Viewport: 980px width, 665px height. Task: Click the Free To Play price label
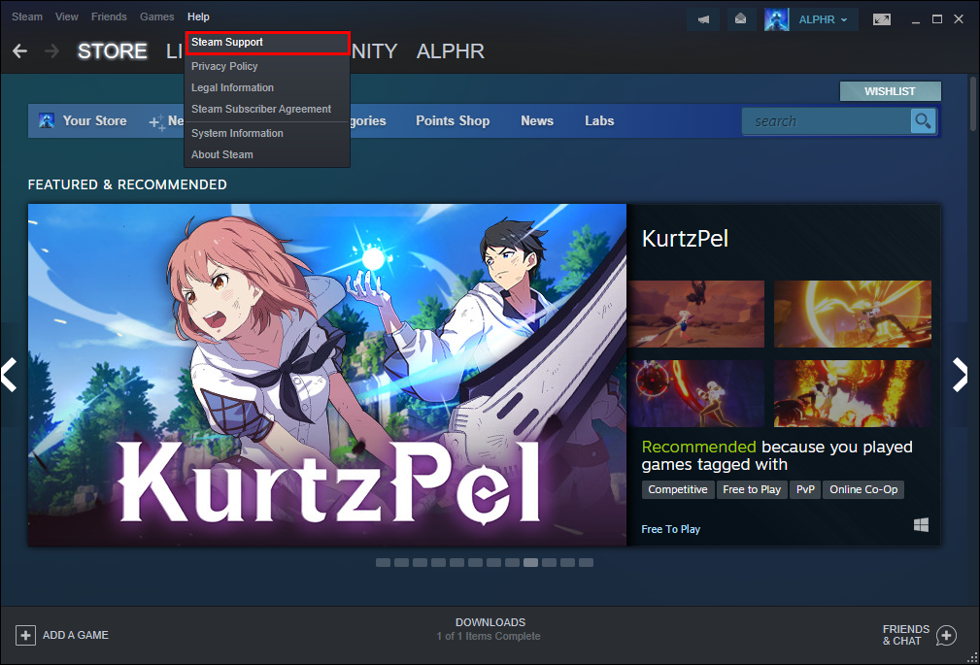click(x=670, y=529)
